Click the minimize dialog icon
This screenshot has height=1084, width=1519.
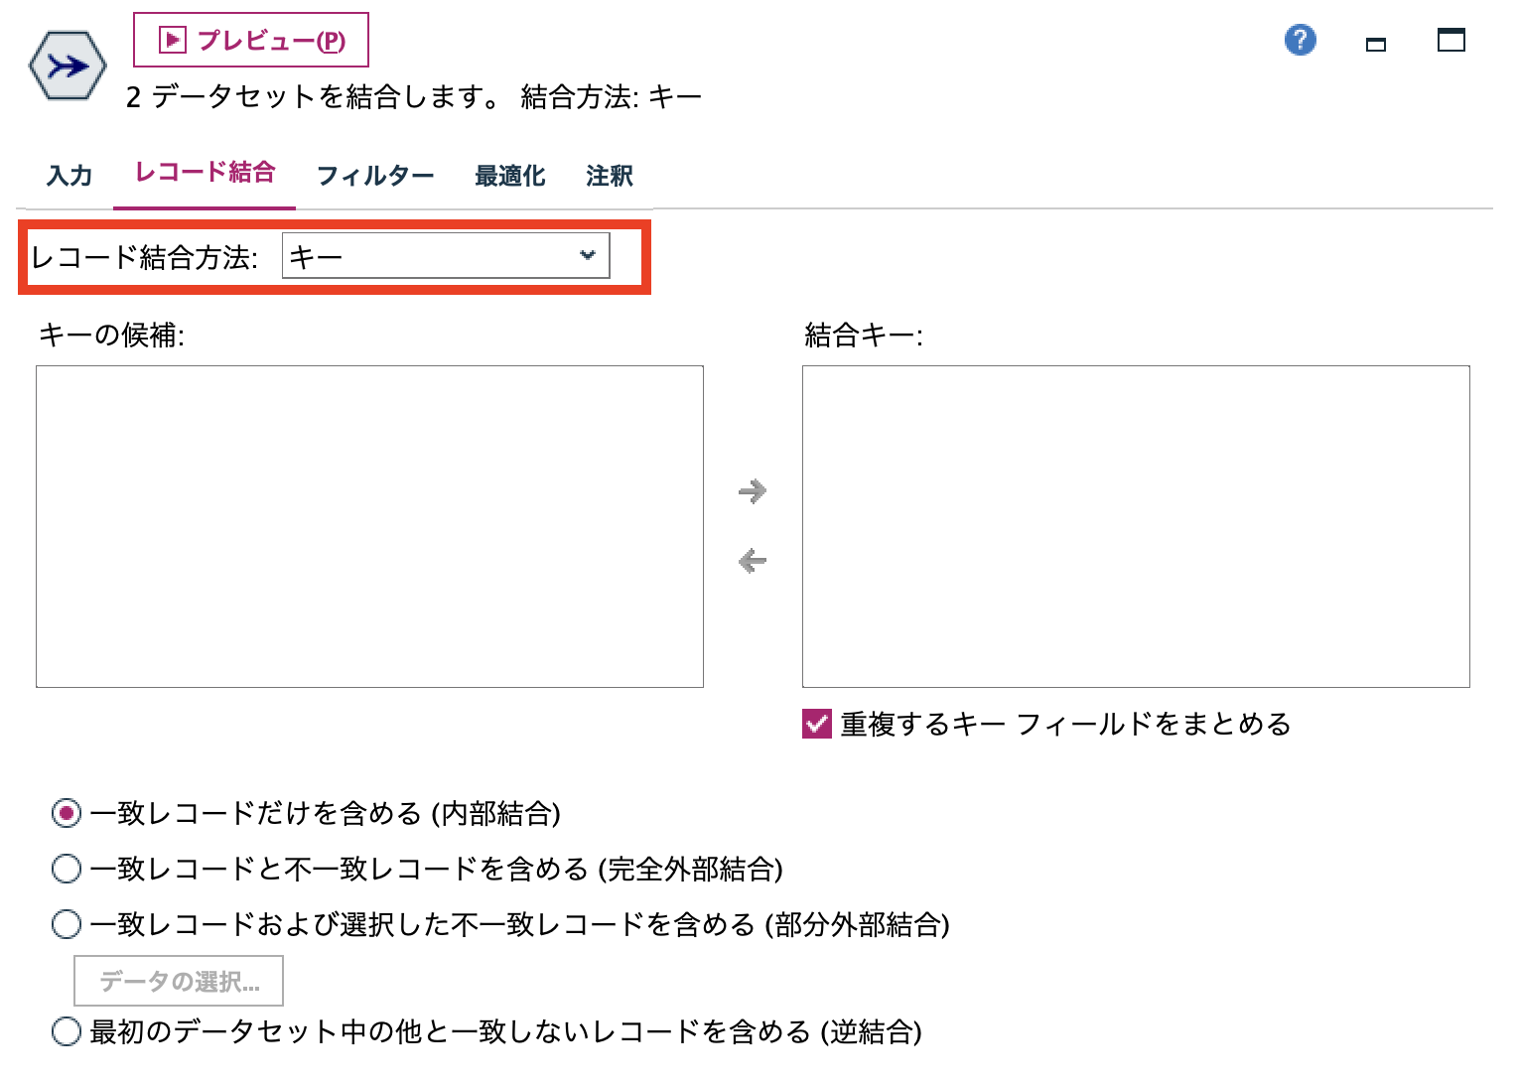click(x=1376, y=43)
